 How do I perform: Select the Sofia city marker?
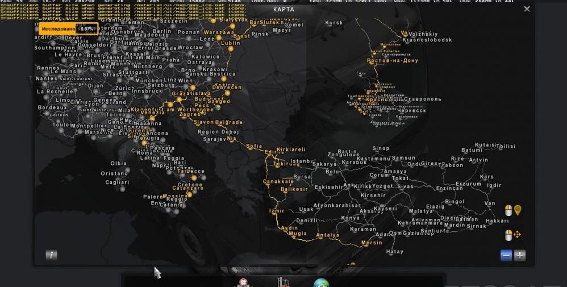pos(254,146)
